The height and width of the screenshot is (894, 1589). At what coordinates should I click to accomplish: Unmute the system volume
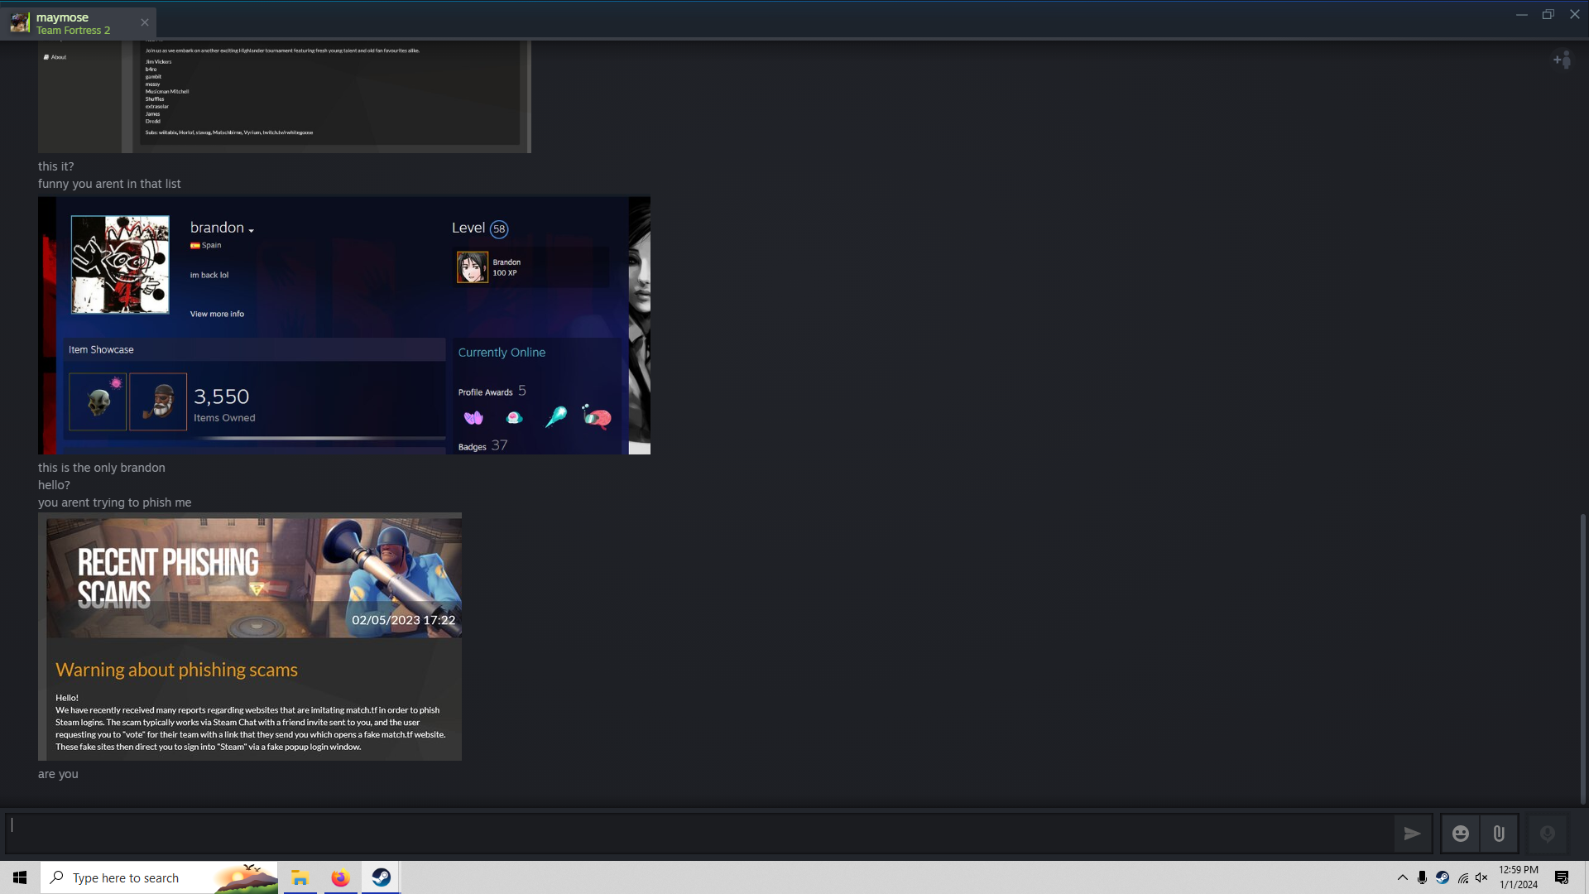pyautogui.click(x=1482, y=877)
